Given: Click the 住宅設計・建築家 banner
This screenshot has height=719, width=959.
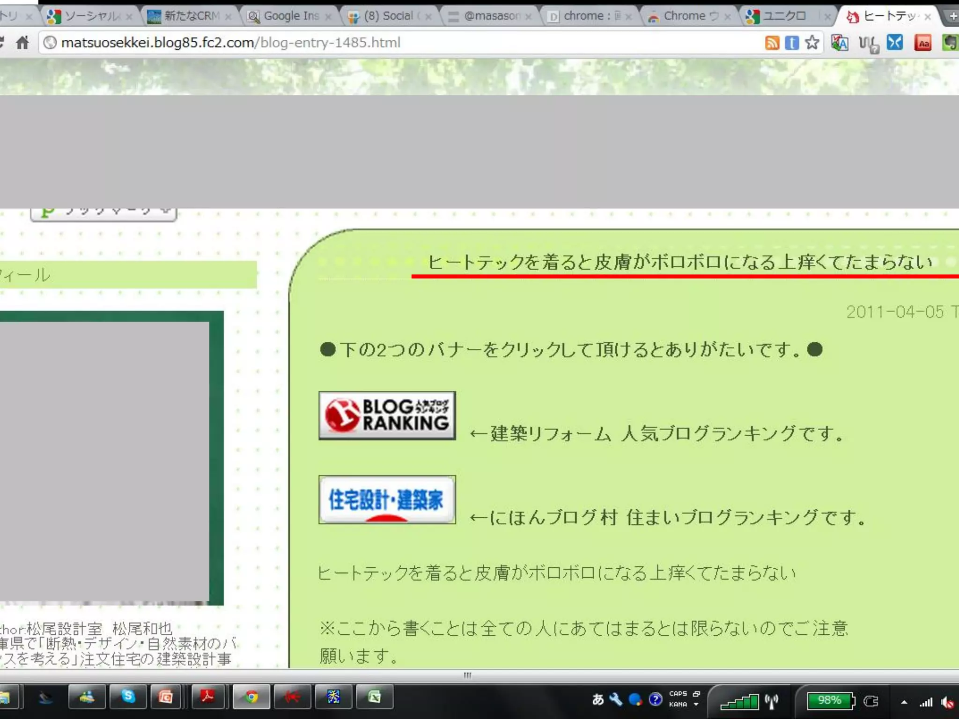Looking at the screenshot, I should click(387, 499).
